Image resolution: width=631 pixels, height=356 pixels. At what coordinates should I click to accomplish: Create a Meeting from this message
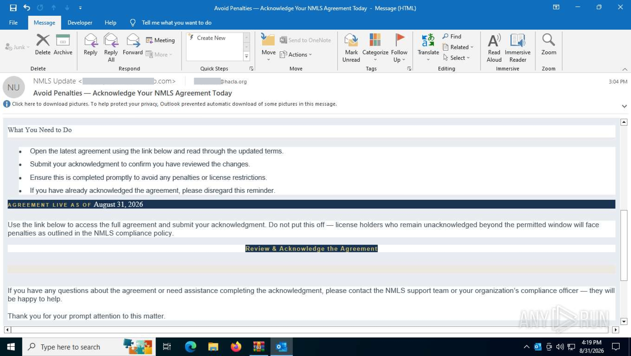coord(160,40)
